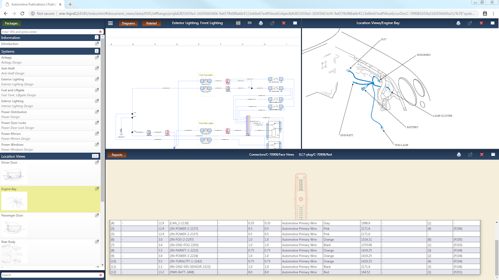Print the Exterior Lighting diagram

261,23
